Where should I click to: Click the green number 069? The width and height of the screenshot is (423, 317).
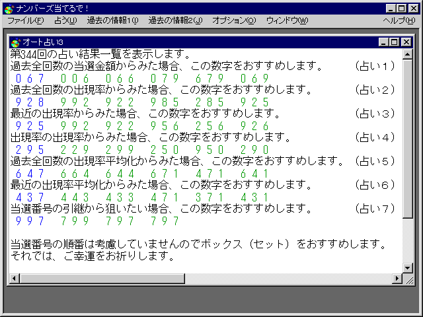click(x=255, y=79)
